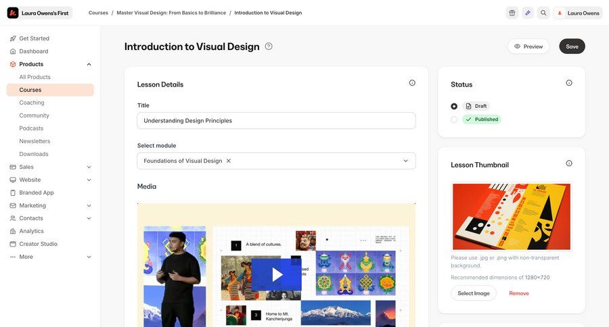Expand the Sales sidebar section

89,167
